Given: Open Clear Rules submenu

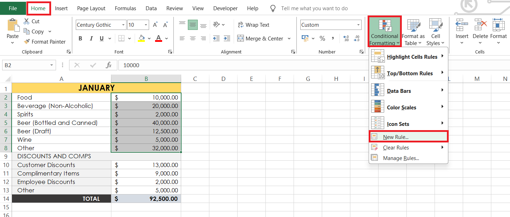Looking at the screenshot, I should [408, 148].
